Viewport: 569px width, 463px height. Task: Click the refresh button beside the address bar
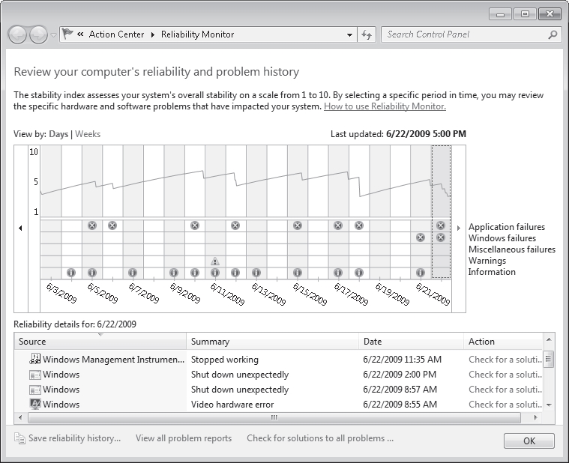click(x=367, y=34)
